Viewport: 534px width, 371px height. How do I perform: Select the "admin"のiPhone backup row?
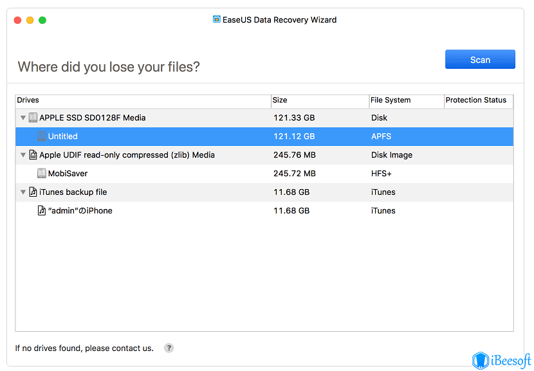pos(264,211)
